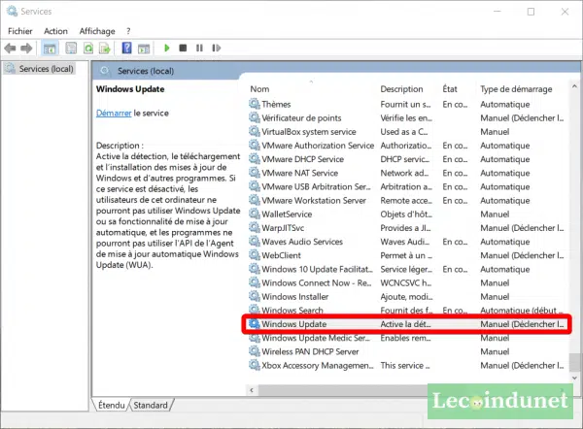Switch to the Standard tab
The image size is (583, 429).
point(151,405)
